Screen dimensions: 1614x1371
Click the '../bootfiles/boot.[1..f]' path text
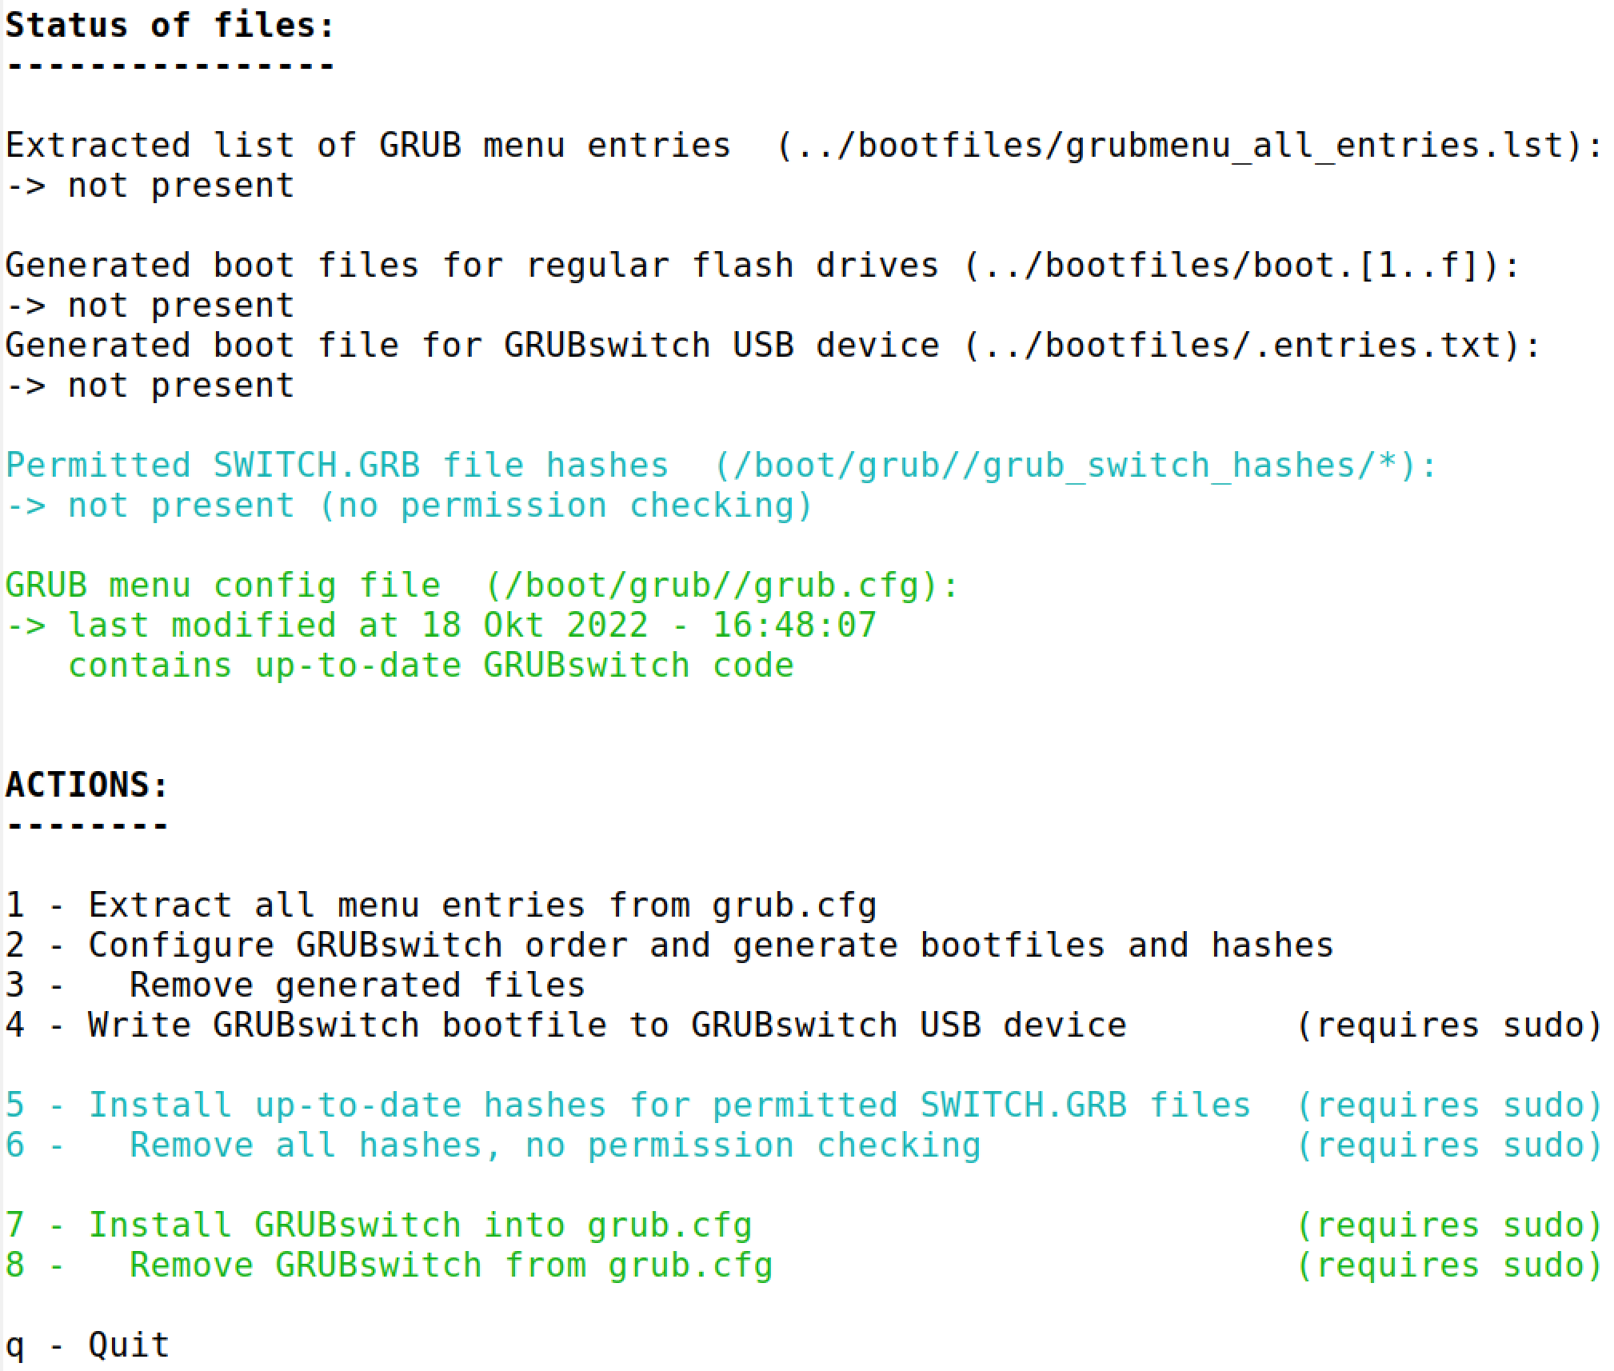point(1232,266)
